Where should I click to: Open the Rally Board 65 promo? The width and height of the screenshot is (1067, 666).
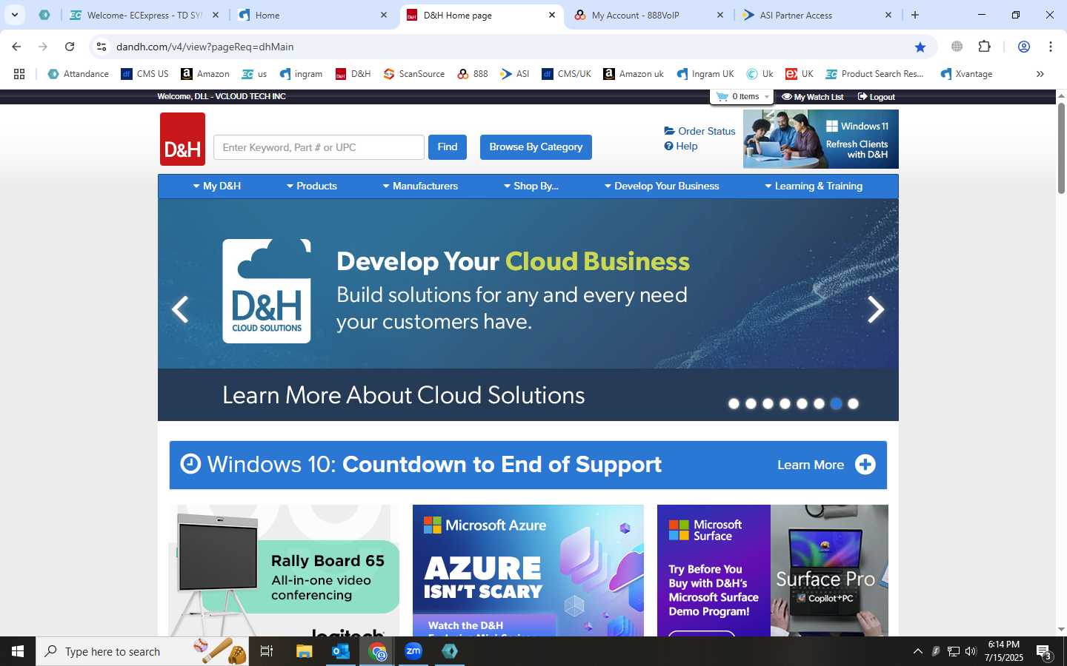tap(284, 571)
